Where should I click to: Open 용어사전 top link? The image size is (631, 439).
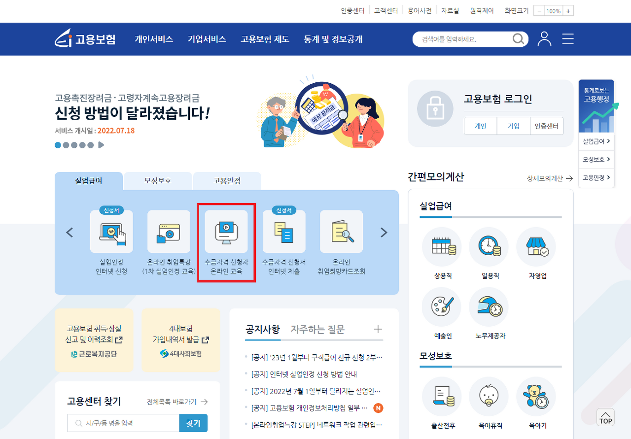(x=420, y=10)
